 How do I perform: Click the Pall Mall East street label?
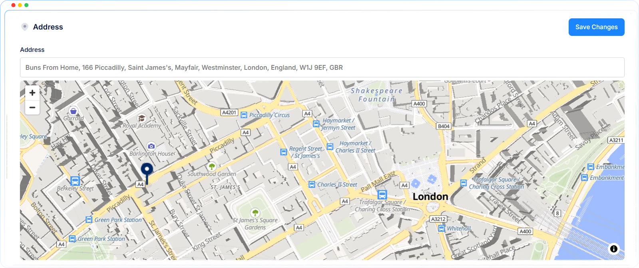point(378,181)
